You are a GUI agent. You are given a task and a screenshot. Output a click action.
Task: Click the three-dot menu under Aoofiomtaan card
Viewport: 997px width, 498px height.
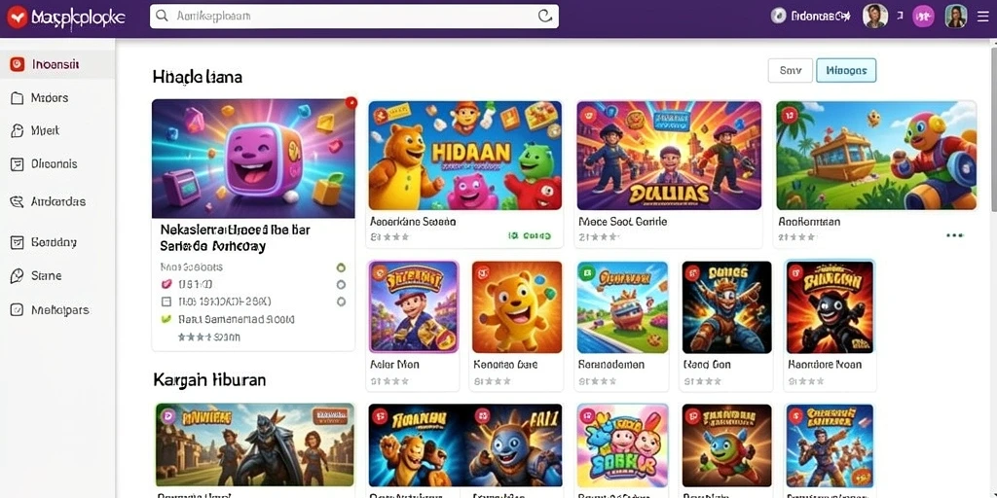(x=954, y=235)
